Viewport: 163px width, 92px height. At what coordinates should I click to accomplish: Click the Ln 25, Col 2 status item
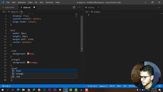pos(92,86)
